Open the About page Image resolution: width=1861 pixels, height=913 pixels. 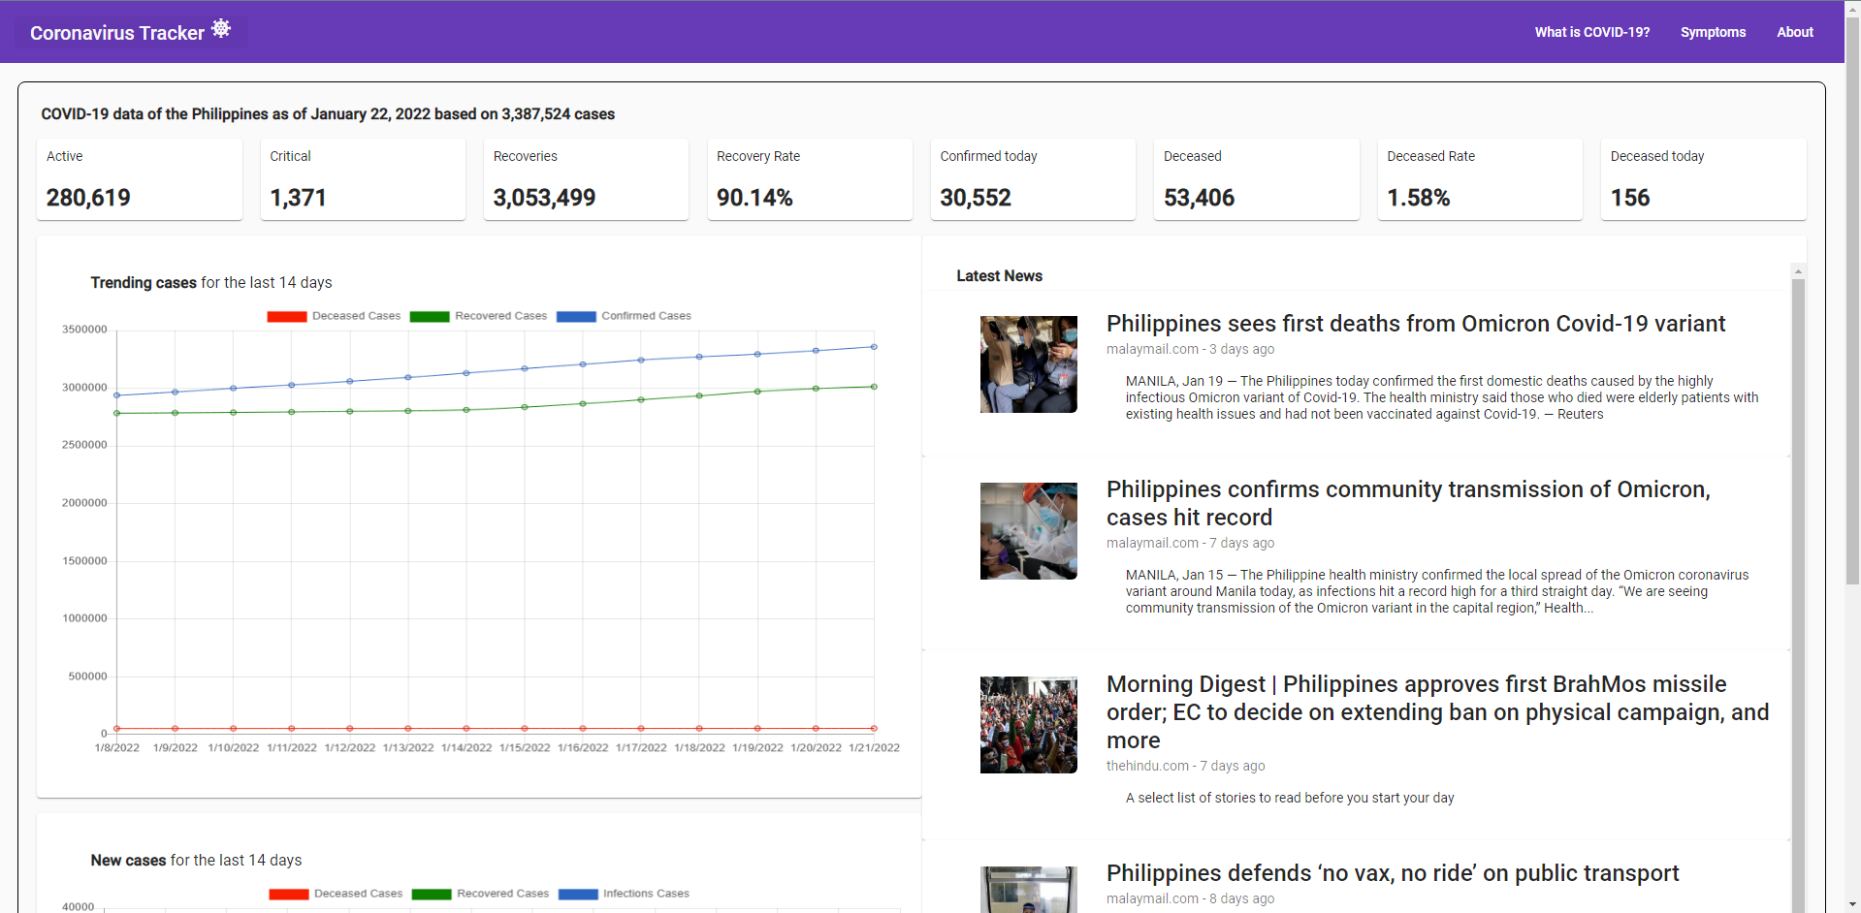pos(1794,32)
